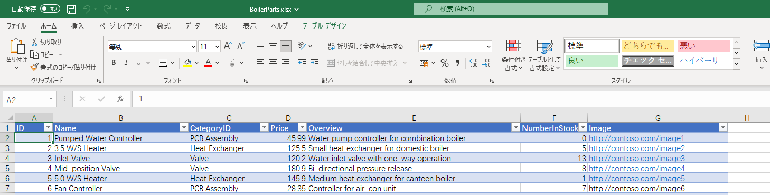Open link http://contoso.com/image5

[637, 179]
